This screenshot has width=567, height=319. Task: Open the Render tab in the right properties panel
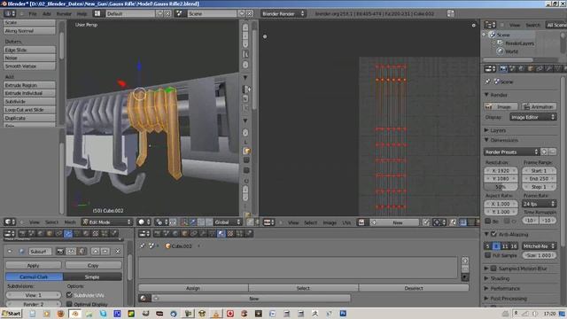point(503,69)
